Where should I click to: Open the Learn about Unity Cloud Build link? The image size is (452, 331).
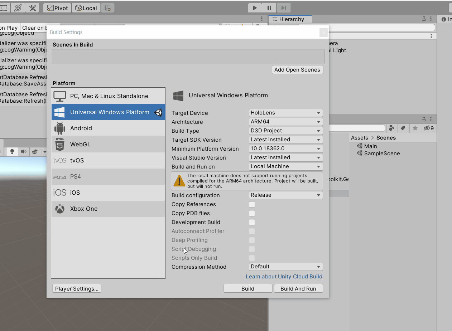point(284,277)
